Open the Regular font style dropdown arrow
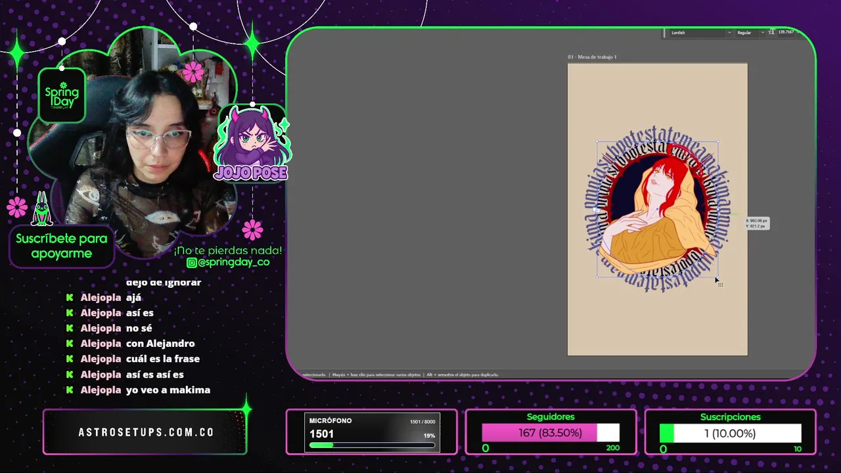This screenshot has width=841, height=473. click(x=762, y=32)
